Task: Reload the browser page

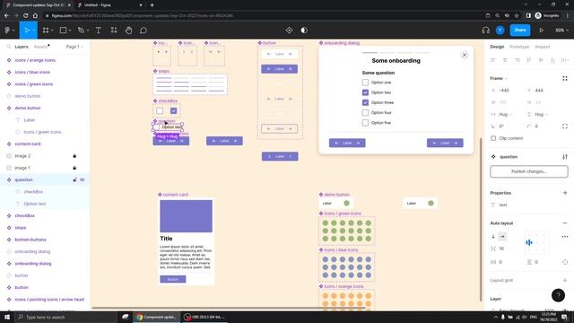Action: [26, 16]
